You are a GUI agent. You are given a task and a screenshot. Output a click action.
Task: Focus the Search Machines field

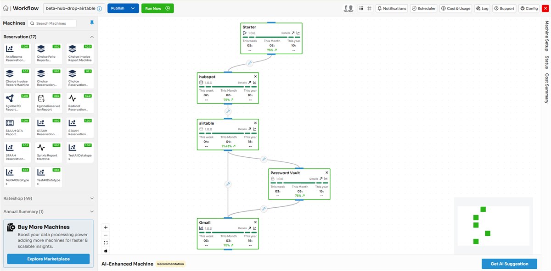tap(52, 23)
